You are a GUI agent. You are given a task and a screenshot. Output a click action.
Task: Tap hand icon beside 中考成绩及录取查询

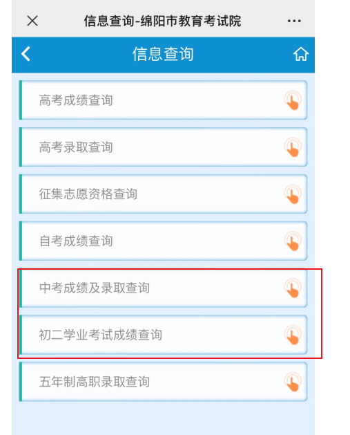(x=293, y=288)
